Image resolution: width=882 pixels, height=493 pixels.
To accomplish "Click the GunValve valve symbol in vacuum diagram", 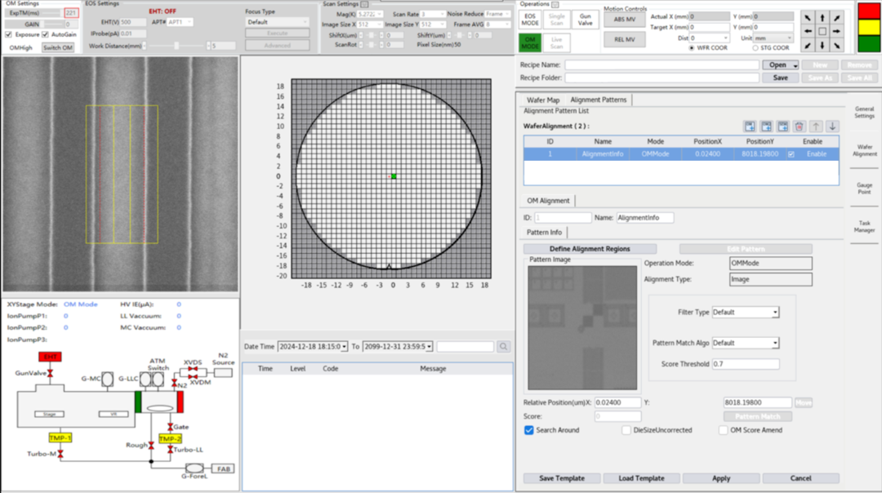I will coord(51,373).
